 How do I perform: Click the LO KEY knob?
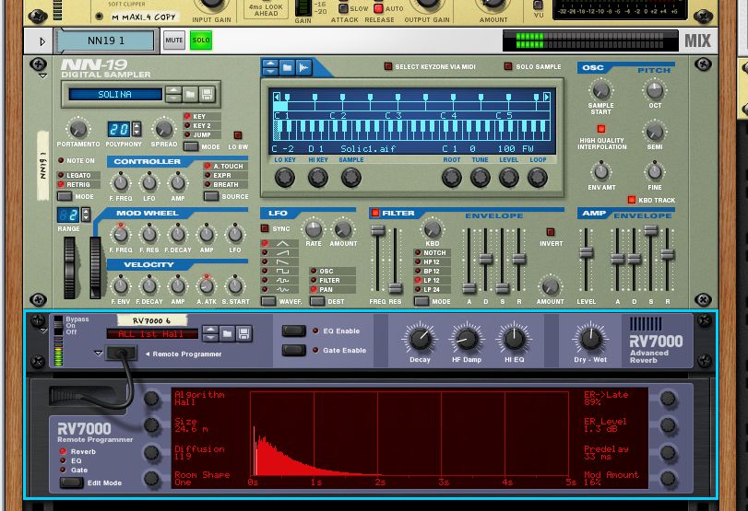pyautogui.click(x=285, y=178)
